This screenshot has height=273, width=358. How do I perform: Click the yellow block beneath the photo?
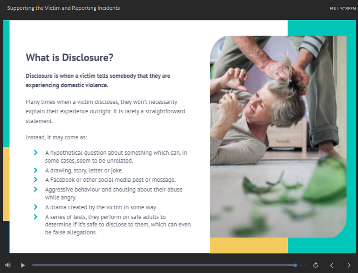coord(248,246)
